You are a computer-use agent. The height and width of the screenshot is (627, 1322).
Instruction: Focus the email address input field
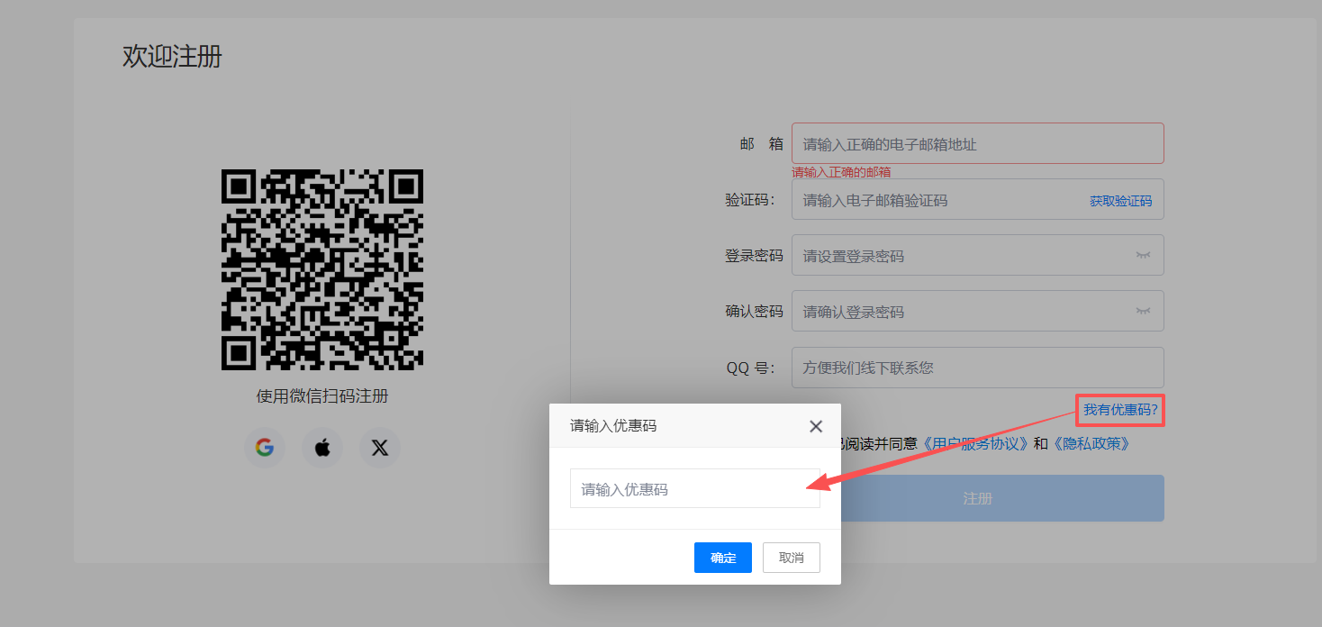(x=978, y=143)
